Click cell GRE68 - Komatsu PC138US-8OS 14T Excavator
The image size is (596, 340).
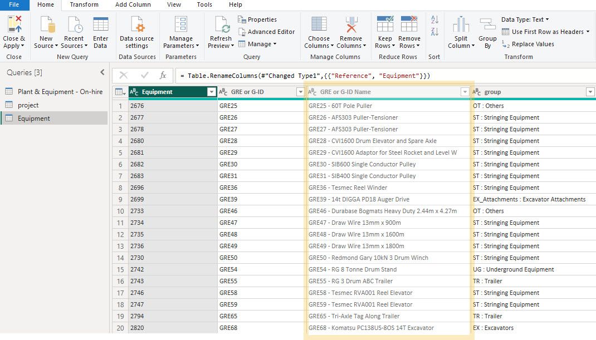coord(388,327)
